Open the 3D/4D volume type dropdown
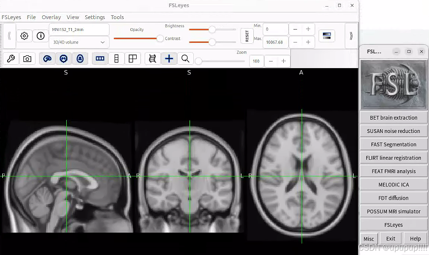 (x=79, y=42)
